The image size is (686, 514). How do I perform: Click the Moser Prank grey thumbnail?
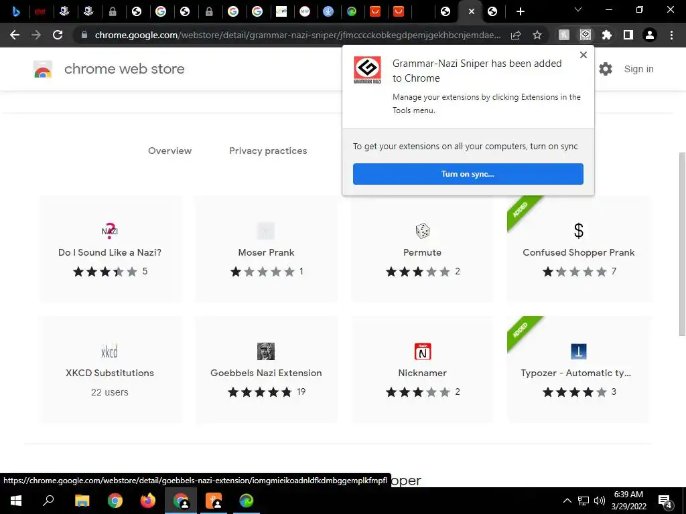(x=266, y=231)
